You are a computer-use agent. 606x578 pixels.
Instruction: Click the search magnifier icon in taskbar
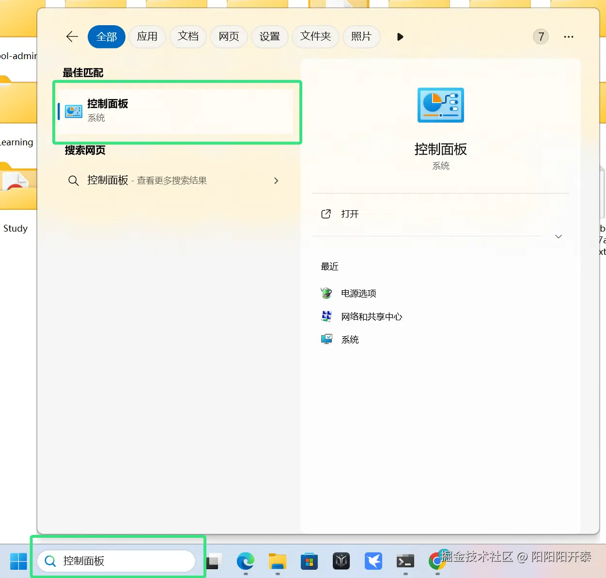point(50,561)
